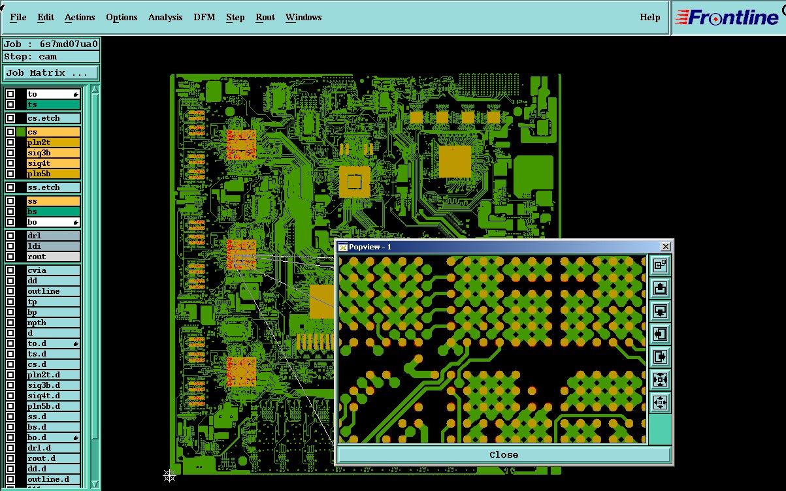The image size is (786, 491).
Task: Click Popview zoom-in (arrows inward) icon
Action: pos(660,379)
